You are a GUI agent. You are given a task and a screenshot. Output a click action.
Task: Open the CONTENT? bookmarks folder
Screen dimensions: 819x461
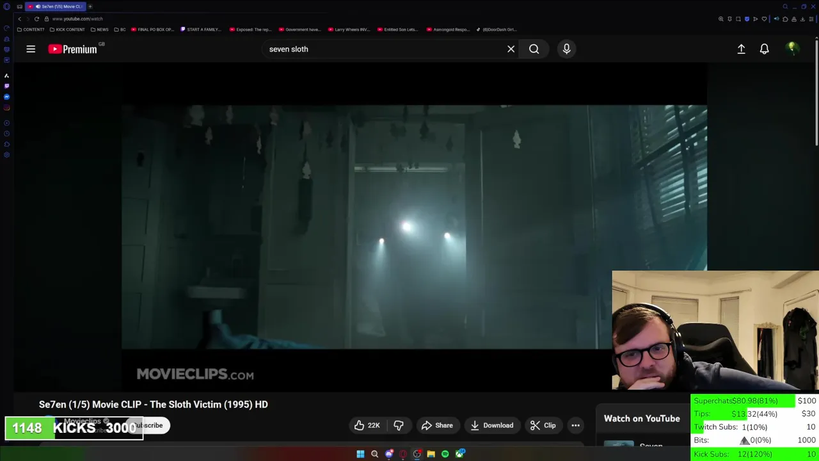pyautogui.click(x=31, y=29)
